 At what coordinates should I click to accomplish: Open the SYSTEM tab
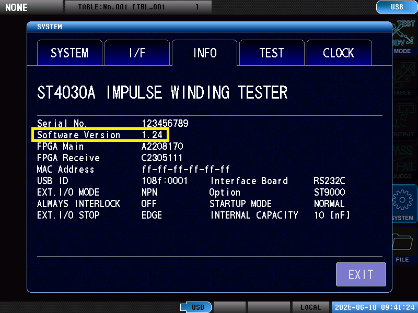[x=69, y=53]
